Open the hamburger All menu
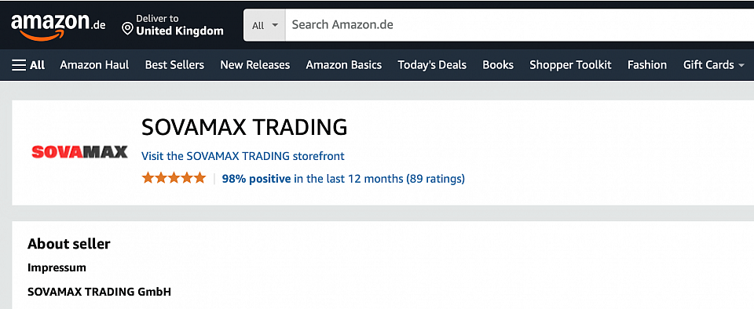 (x=28, y=65)
